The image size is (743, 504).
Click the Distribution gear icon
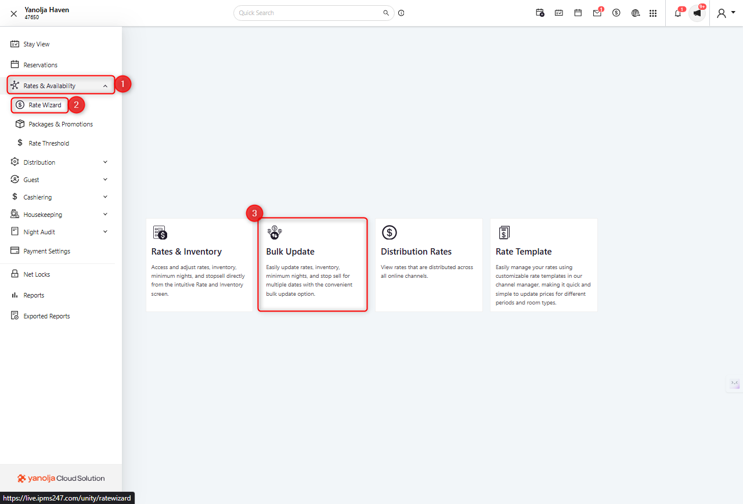coord(15,162)
